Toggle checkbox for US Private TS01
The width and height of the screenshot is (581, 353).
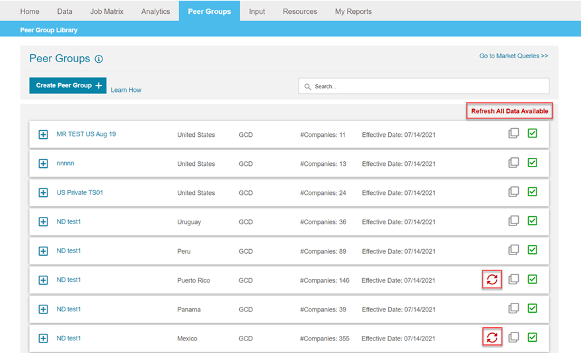(x=533, y=192)
